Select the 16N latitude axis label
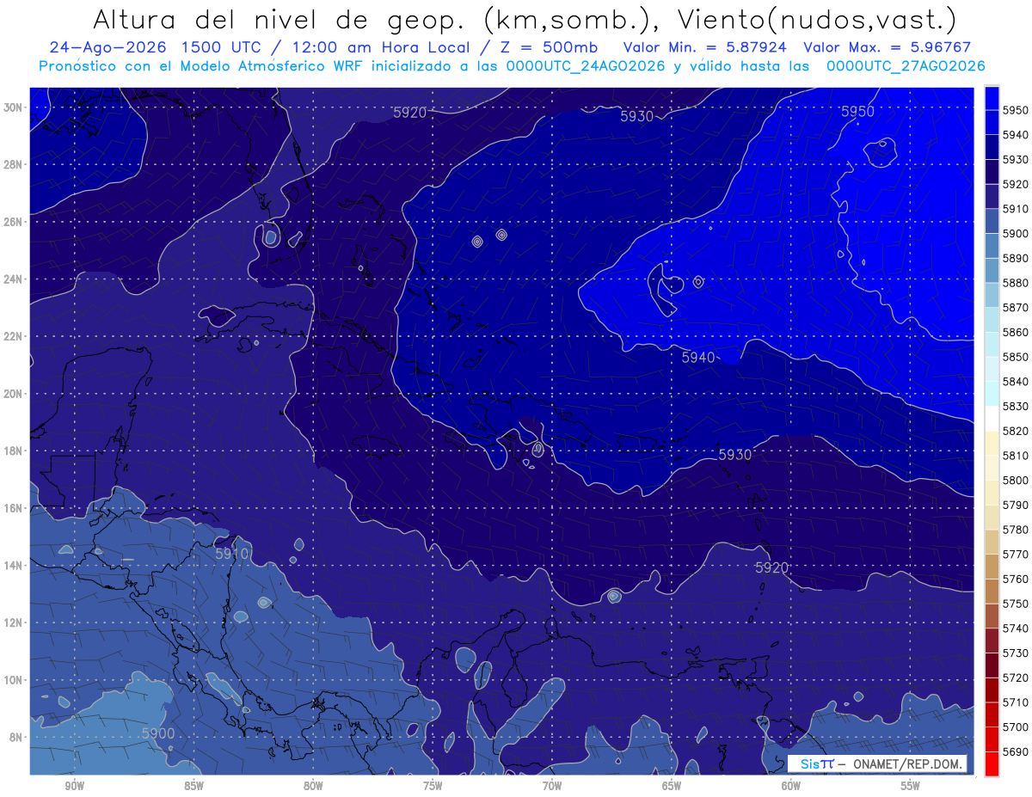 coord(12,508)
